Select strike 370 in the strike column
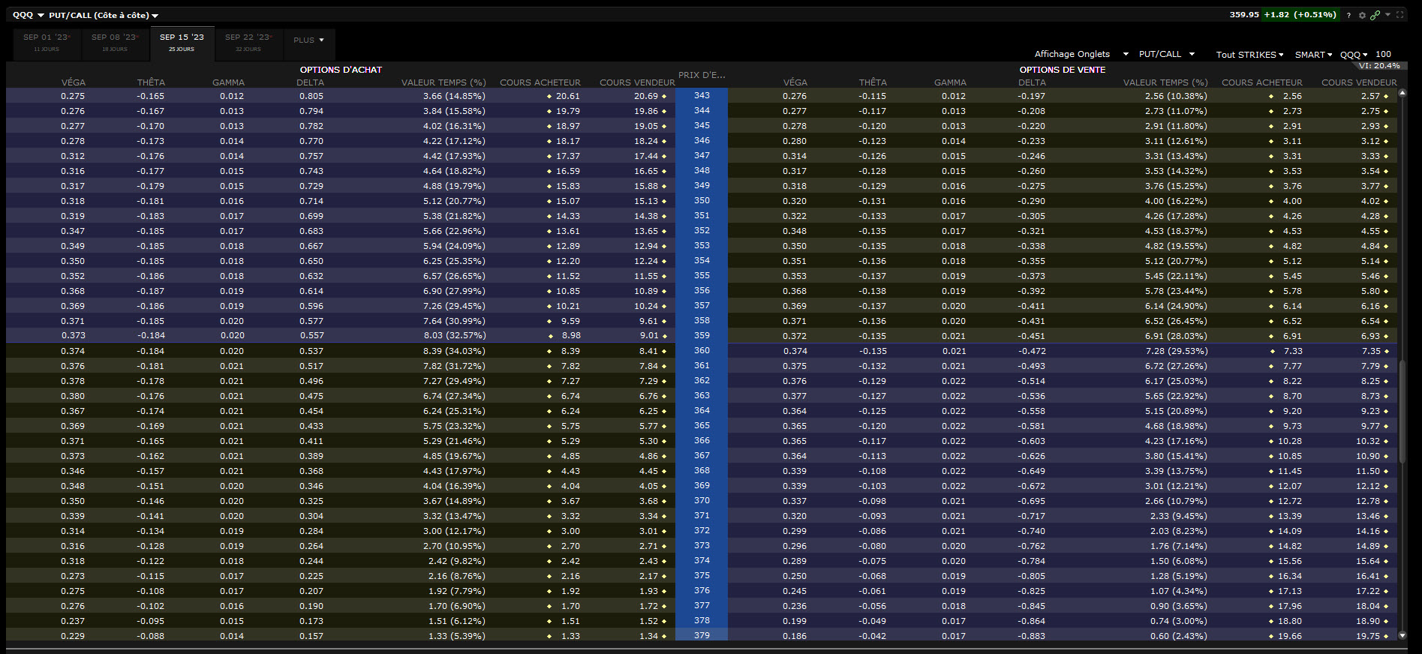 click(702, 500)
